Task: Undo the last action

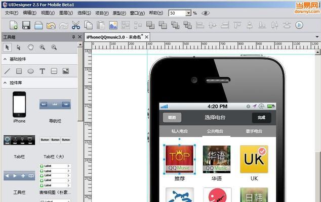Action: 51,26
